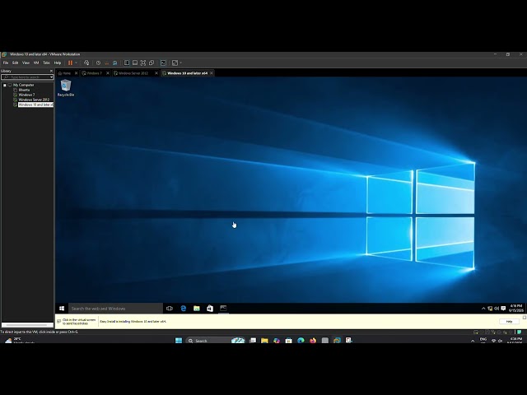Image resolution: width=527 pixels, height=395 pixels.
Task: Select the Windows 10 and later x64 tab
Action: coord(185,73)
